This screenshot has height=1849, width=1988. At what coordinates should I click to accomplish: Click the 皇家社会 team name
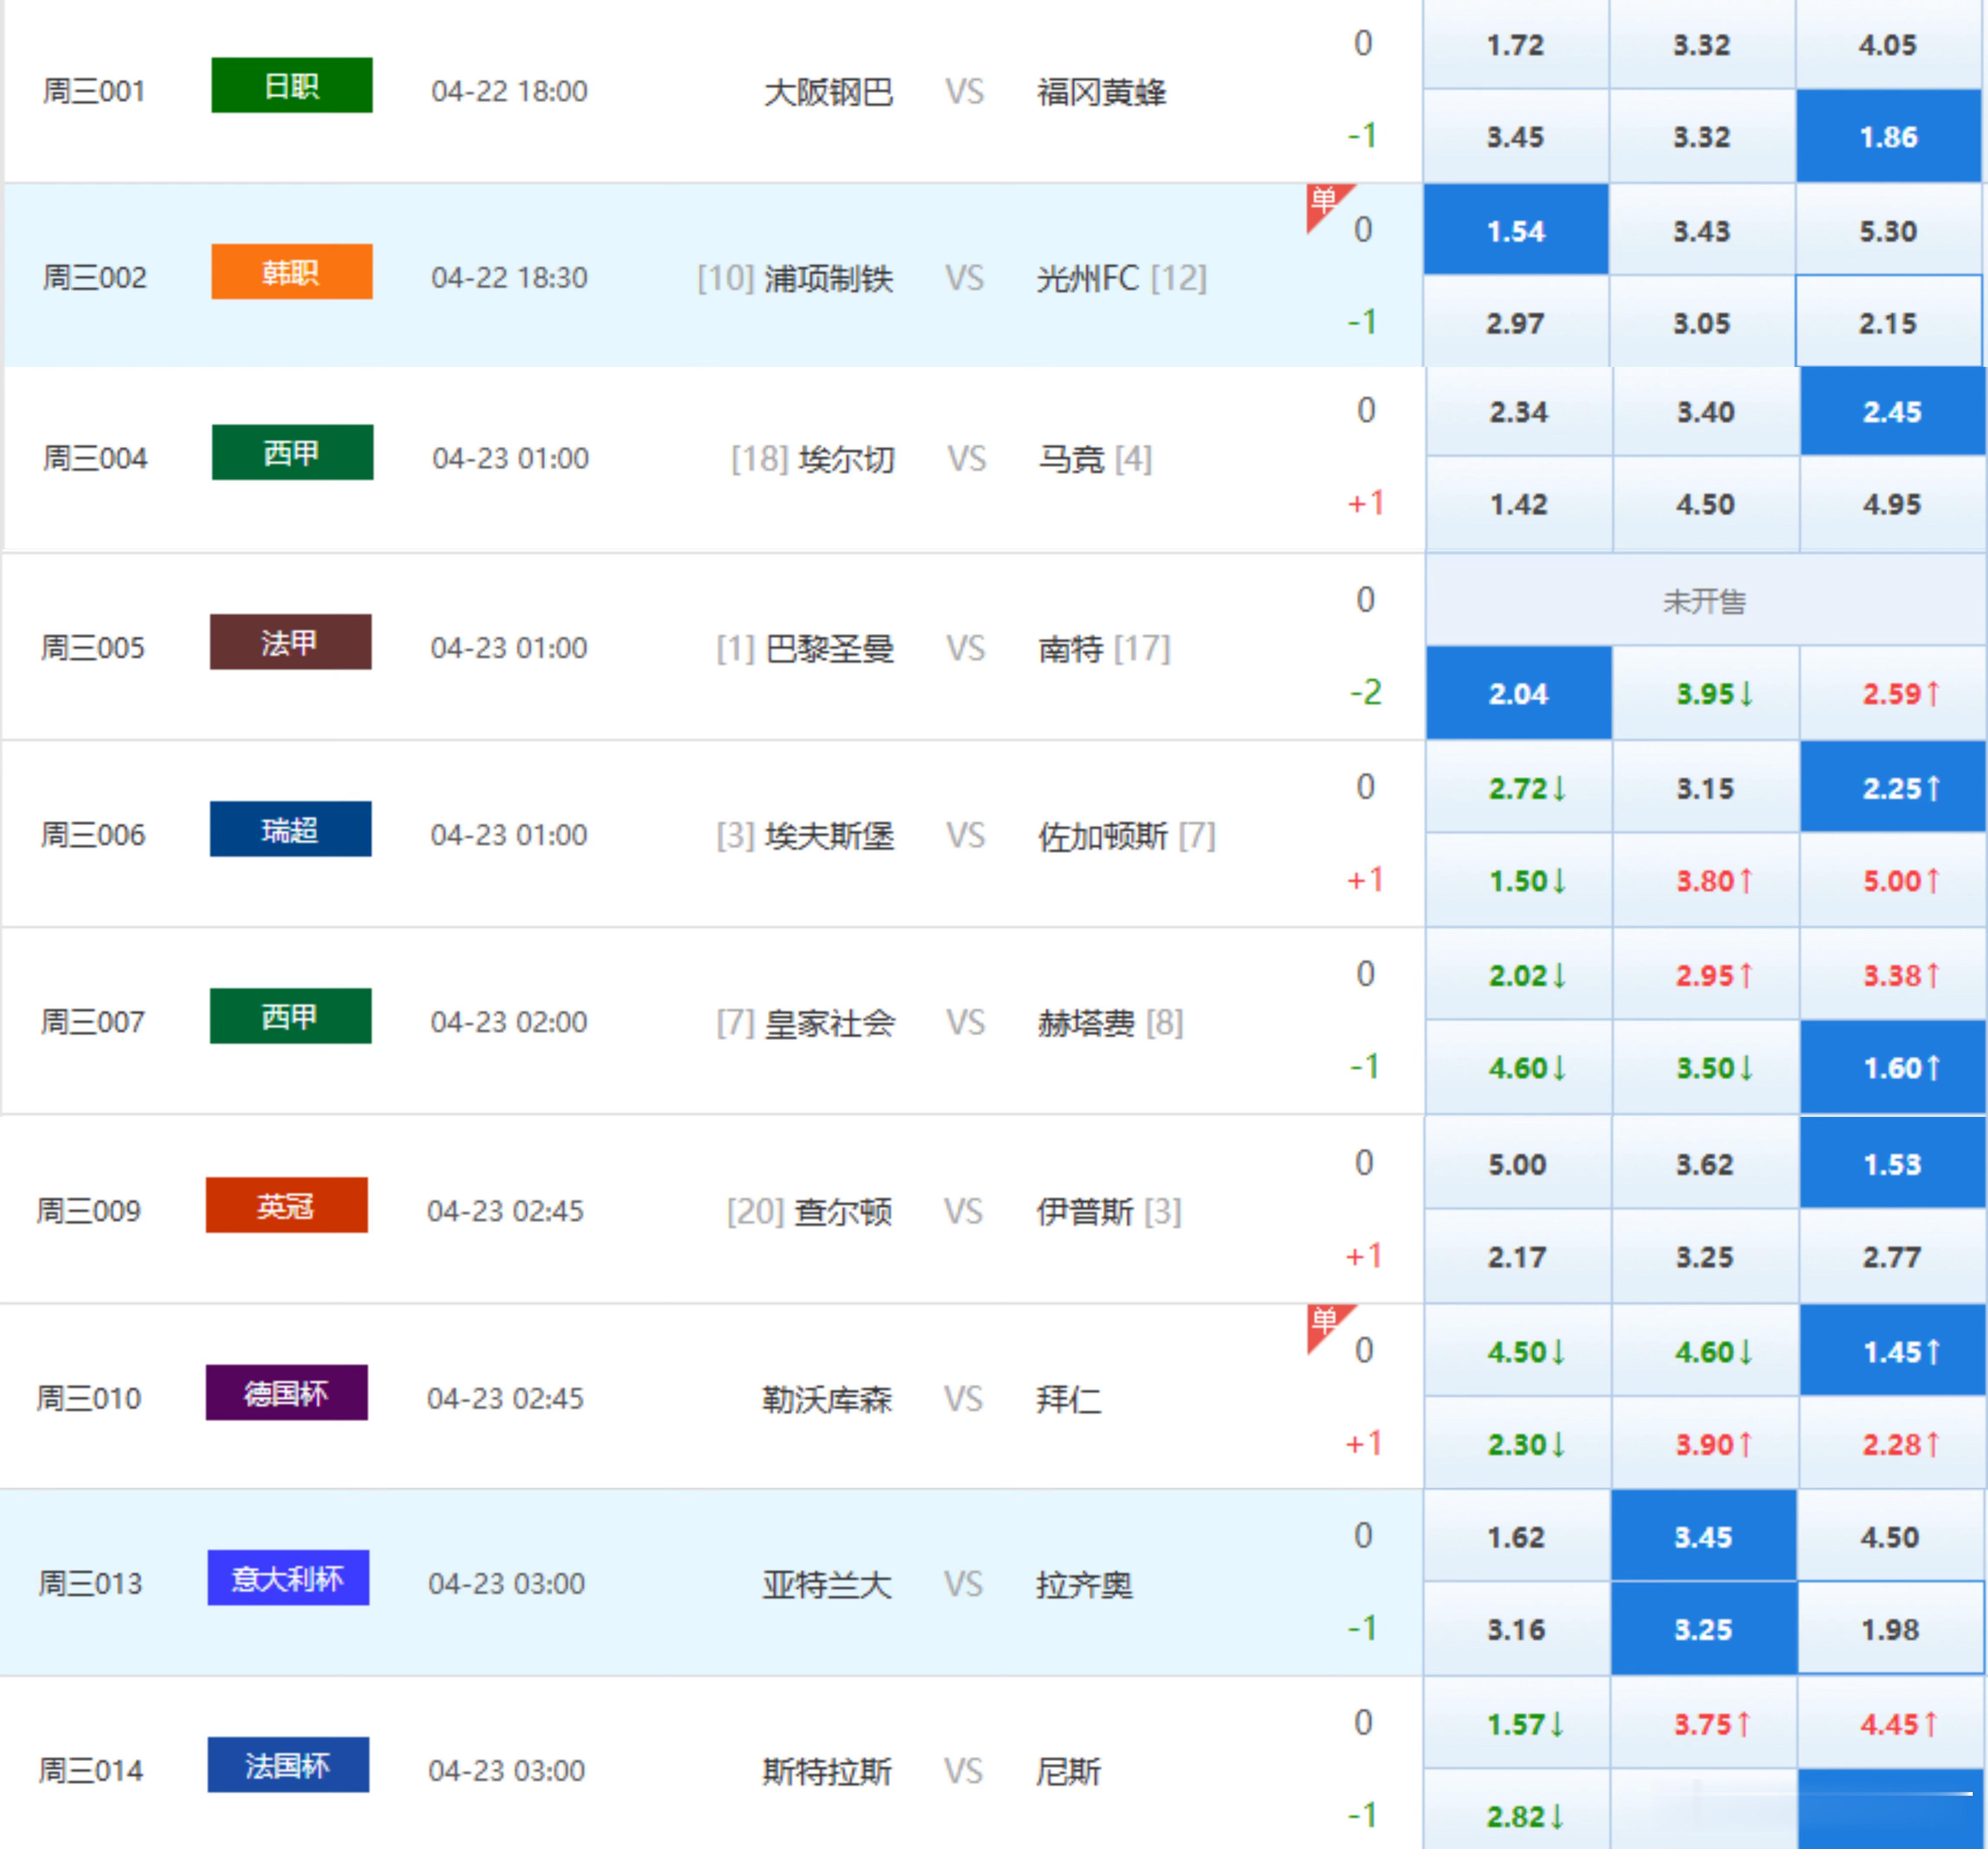click(x=829, y=1023)
